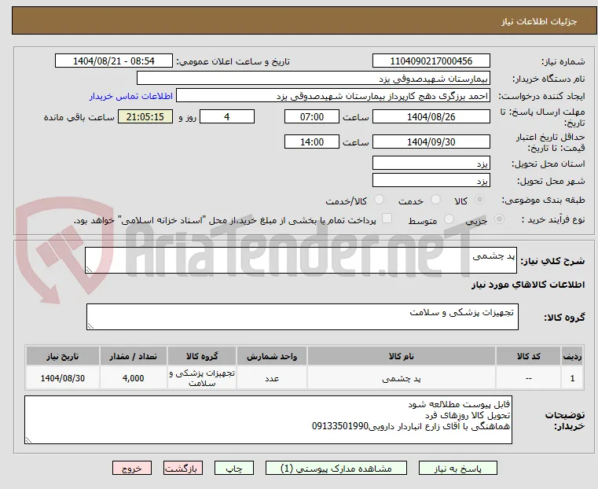
Task: Click the شرح کلی نیاز text area
Action: pyautogui.click(x=300, y=260)
